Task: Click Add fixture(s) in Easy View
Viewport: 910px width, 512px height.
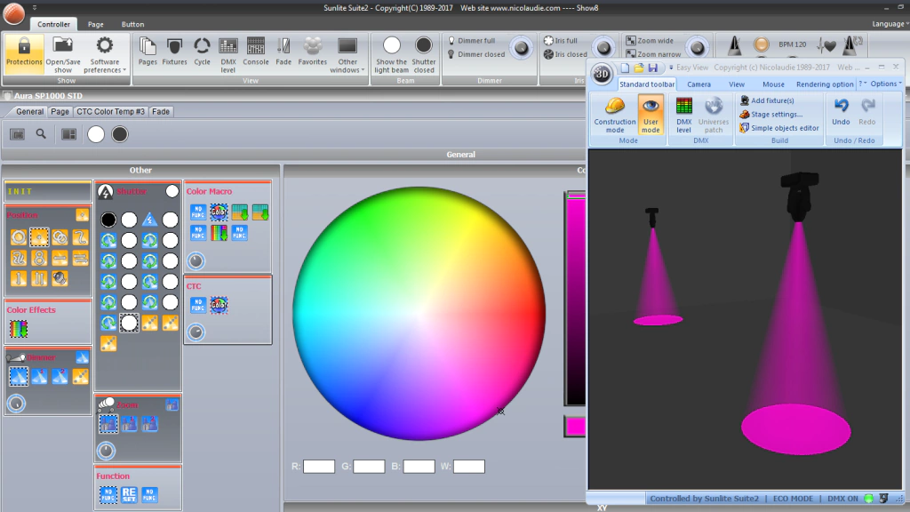Action: coord(767,100)
